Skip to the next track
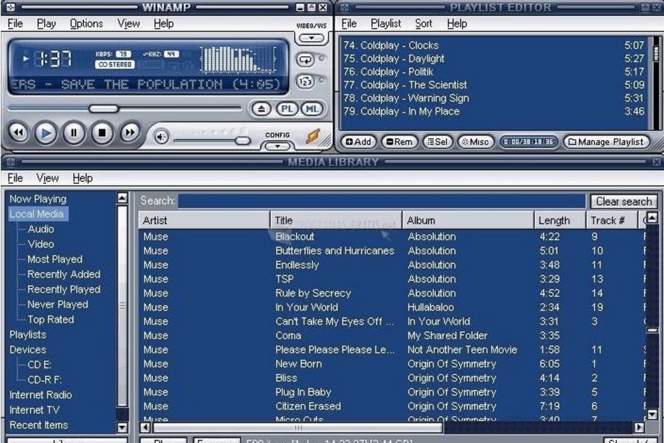Image resolution: width=664 pixels, height=443 pixels. pos(130,133)
